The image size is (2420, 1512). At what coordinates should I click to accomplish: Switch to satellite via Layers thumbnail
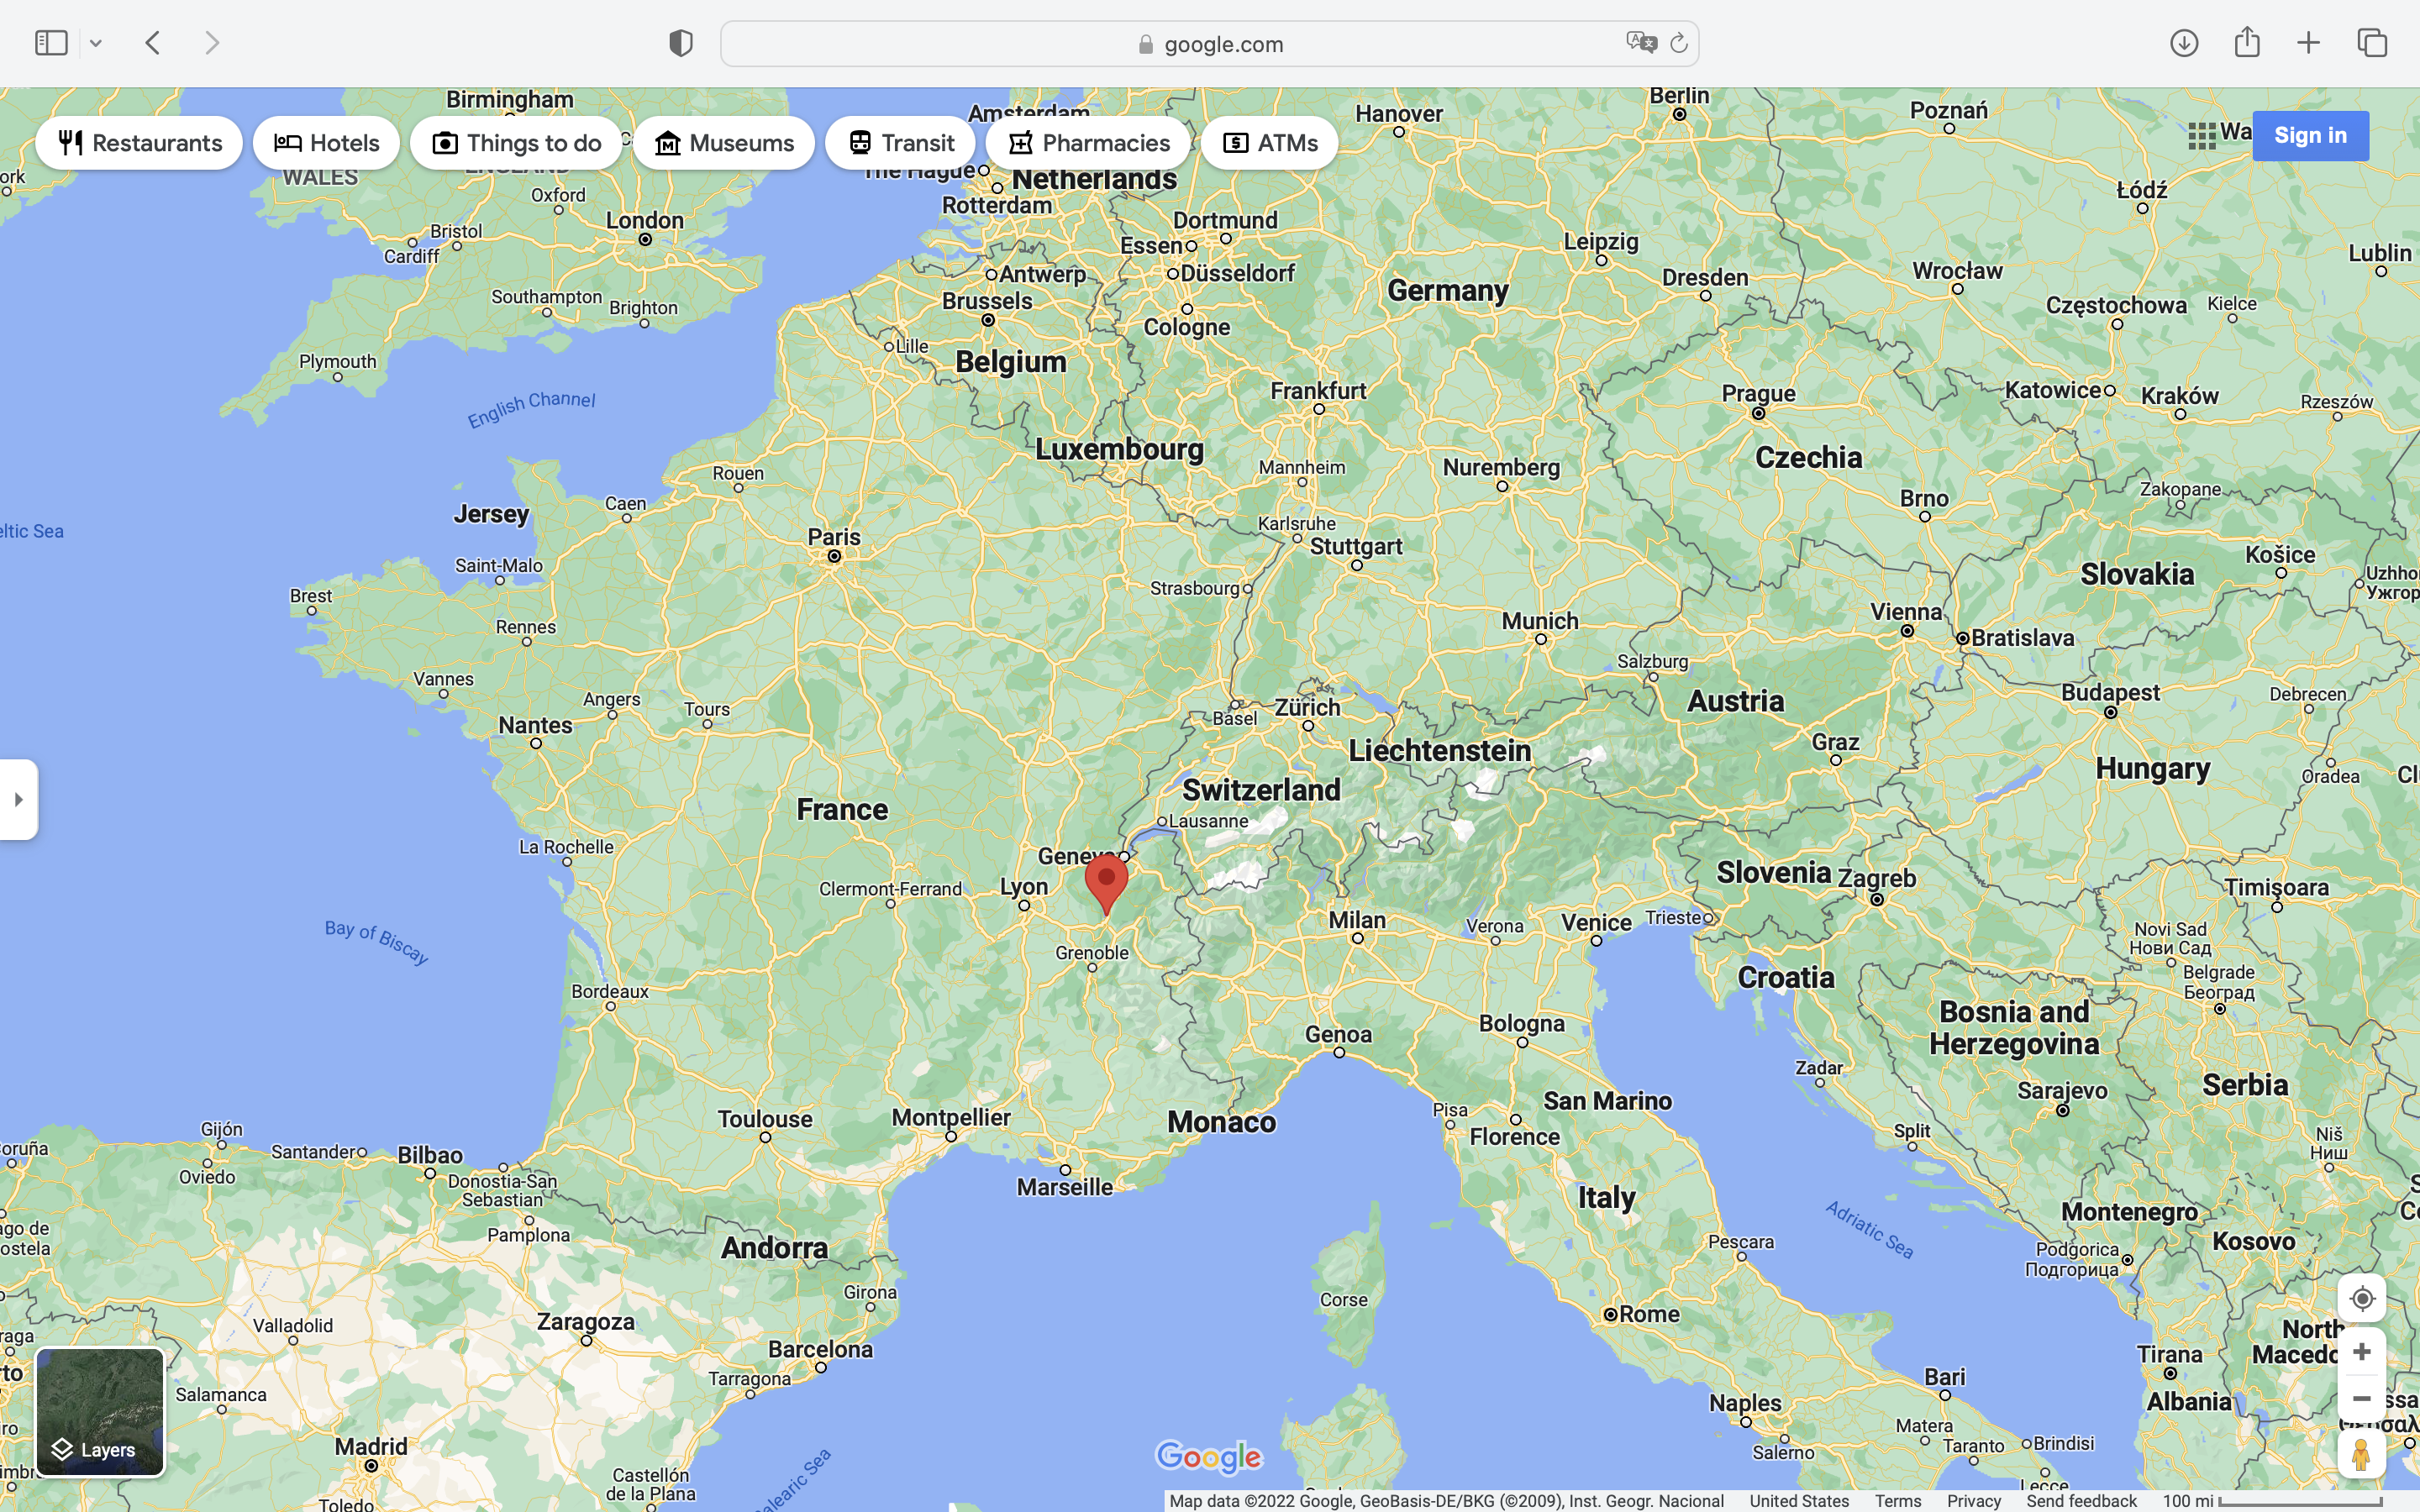pos(100,1411)
